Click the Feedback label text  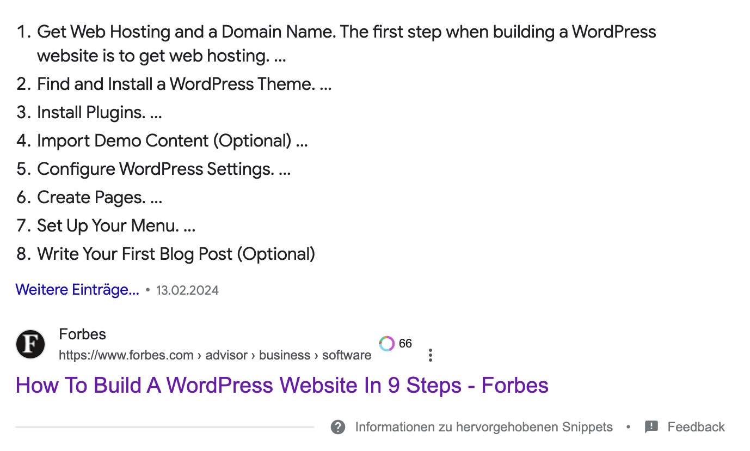coord(696,427)
